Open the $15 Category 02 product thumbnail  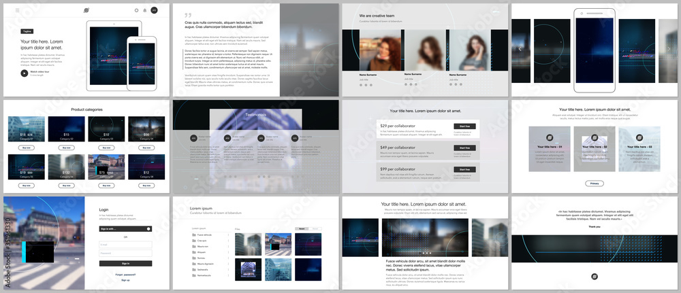(66, 128)
